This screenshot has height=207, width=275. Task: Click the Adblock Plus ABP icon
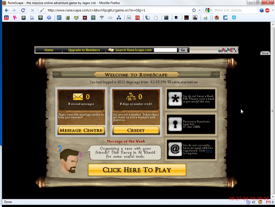click(267, 10)
